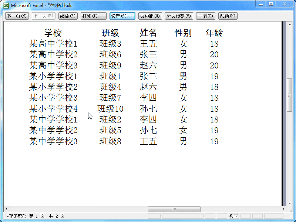Click the cell 班级1
Viewport: 296px width, 222px height.
110,76
